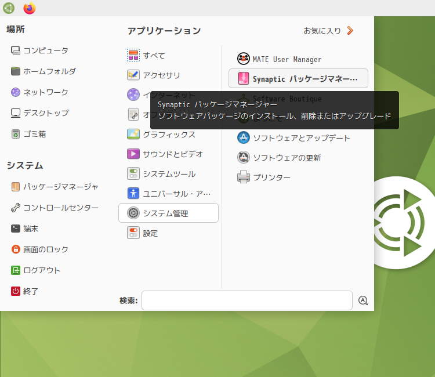Click Software Boutique entry text
The image size is (435, 377).
click(x=287, y=99)
